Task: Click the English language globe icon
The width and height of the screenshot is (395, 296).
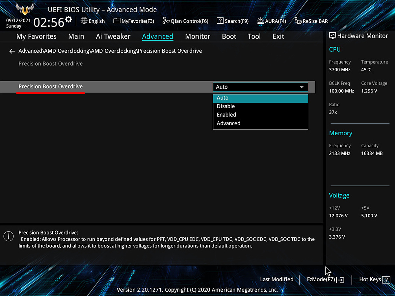Action: click(84, 21)
